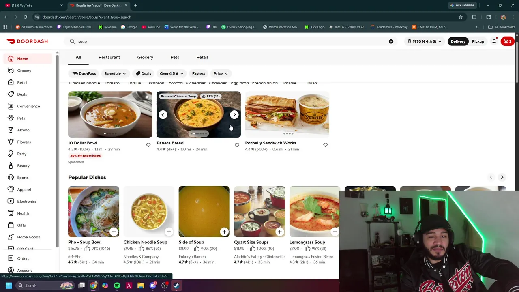The image size is (519, 292).
Task: Click in the soup search field
Action: (231, 41)
